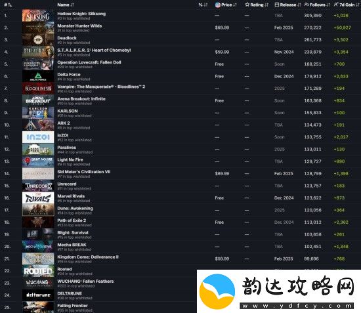Open the WUCHANG thumbnail

pyautogui.click(x=38, y=283)
